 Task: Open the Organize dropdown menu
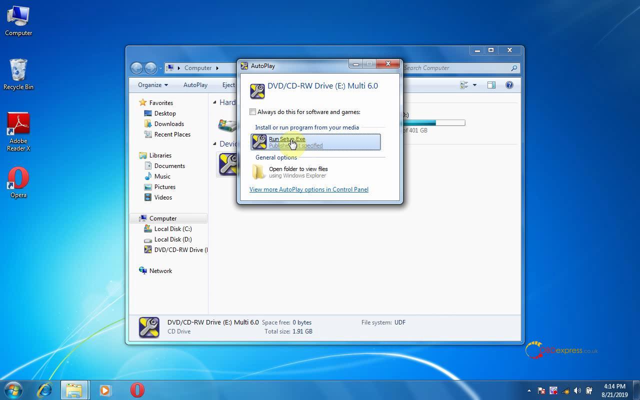(152, 85)
